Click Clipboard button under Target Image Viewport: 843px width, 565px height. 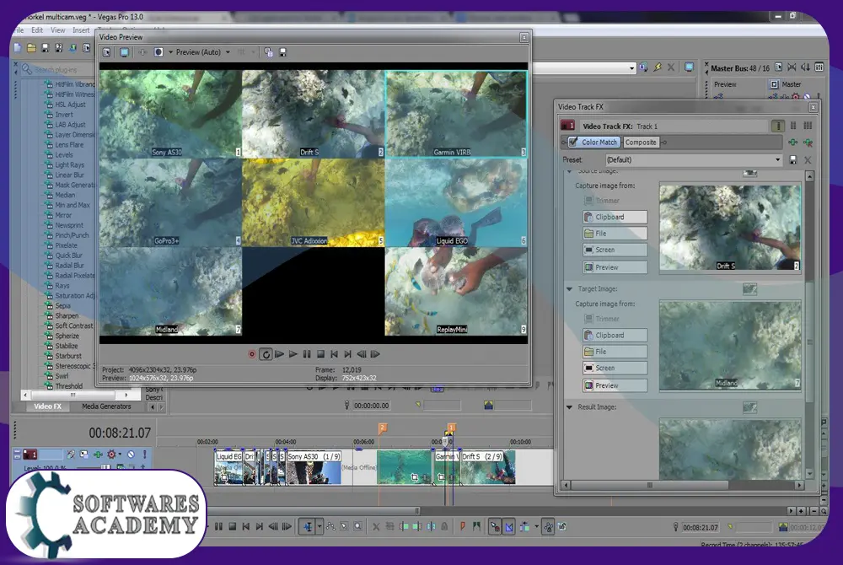tap(615, 336)
